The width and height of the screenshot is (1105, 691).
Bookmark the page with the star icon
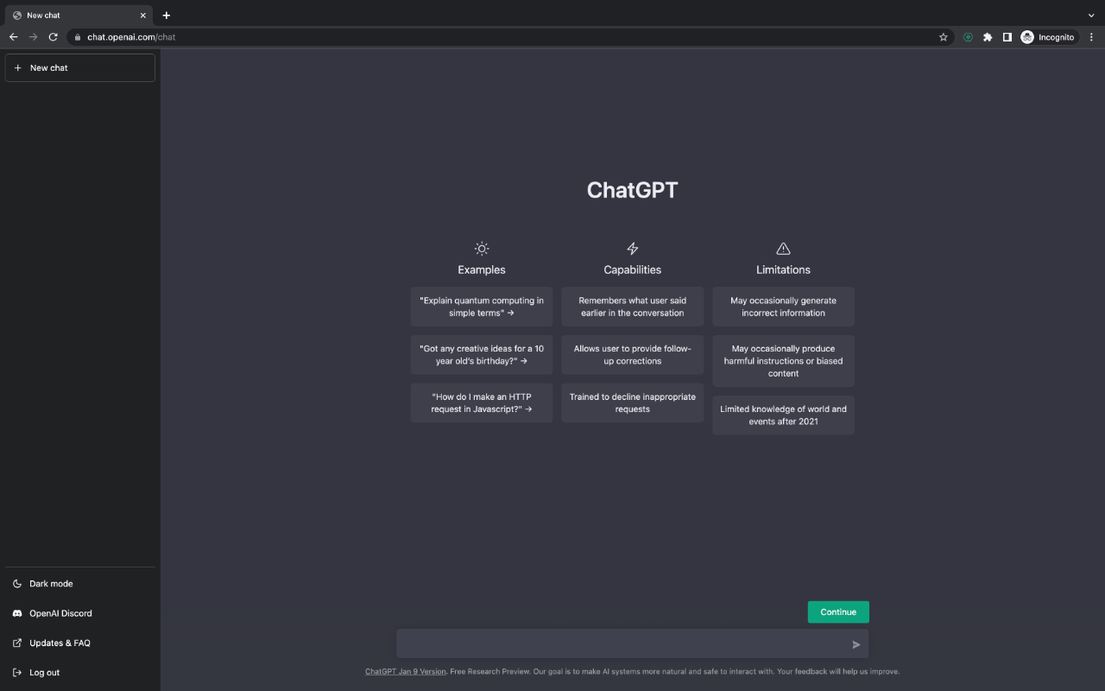[x=943, y=36]
